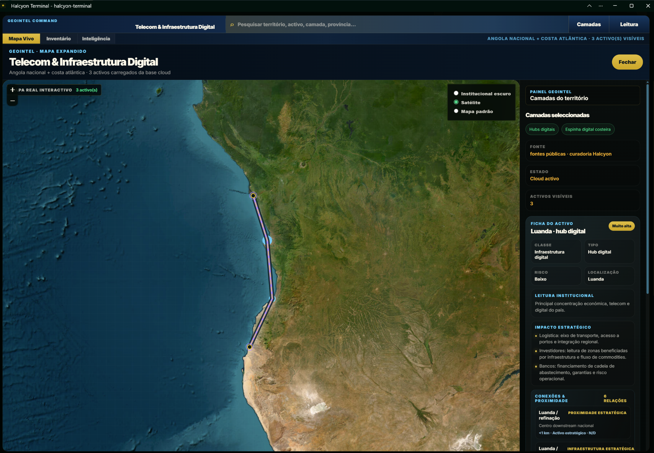Screen dimensions: 654x453
Task: Open the Leitura panel
Action: point(629,24)
